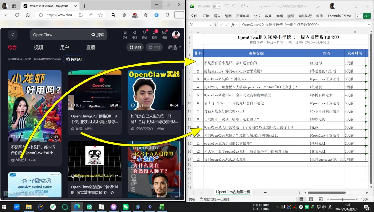Open Excel Name Box dropdown
The height and width of the screenshot is (212, 374).
click(211, 25)
